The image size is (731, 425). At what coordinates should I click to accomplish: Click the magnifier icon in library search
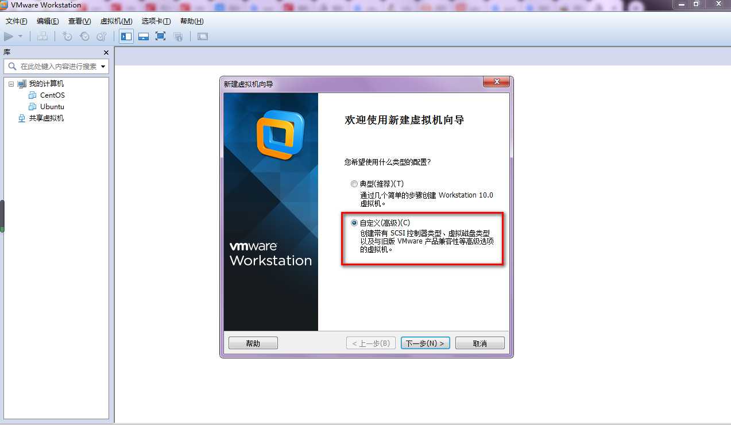[12, 66]
